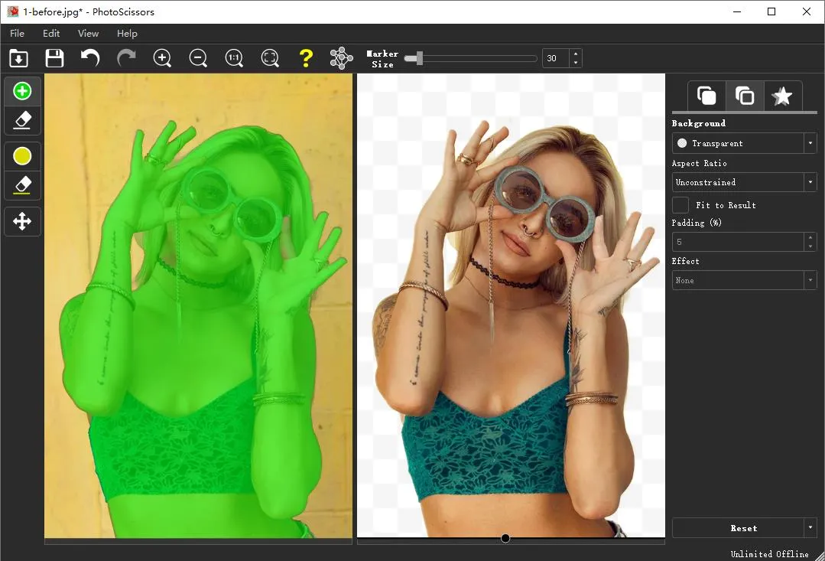This screenshot has width=825, height=561.
Task: Click the Zoom to fit icon
Action: point(270,58)
